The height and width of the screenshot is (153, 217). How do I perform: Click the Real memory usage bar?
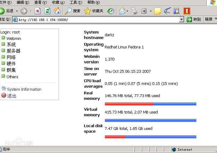pyautogui.click(x=151, y=104)
